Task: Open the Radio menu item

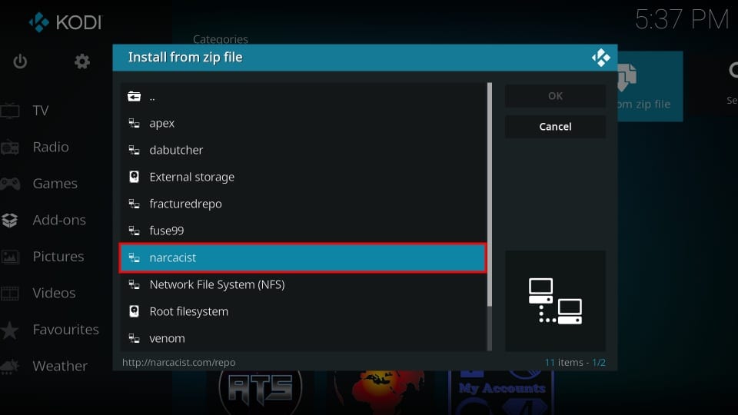Action: click(x=51, y=148)
